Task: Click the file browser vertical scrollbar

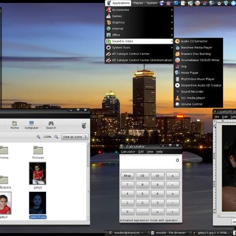Action: tap(88, 182)
